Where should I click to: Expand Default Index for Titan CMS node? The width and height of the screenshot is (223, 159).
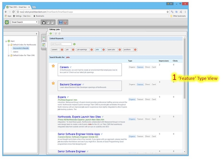coord(8,55)
